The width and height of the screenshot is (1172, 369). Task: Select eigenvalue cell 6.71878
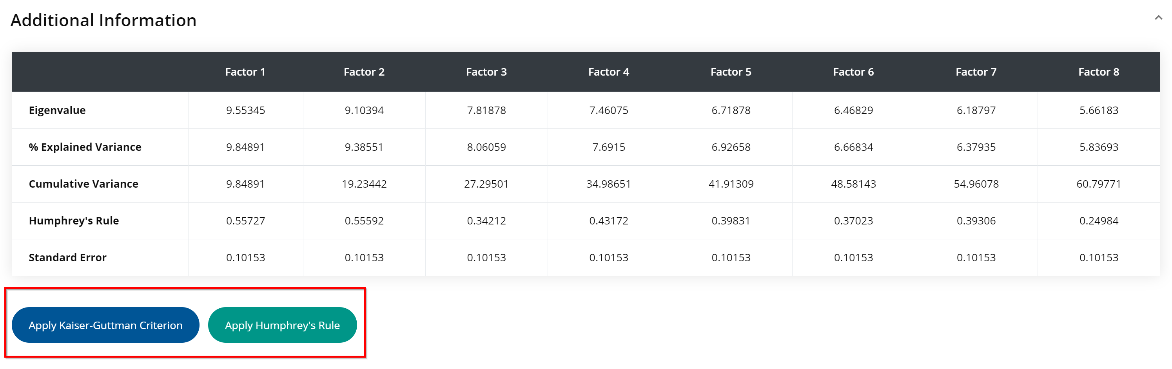[x=731, y=110]
